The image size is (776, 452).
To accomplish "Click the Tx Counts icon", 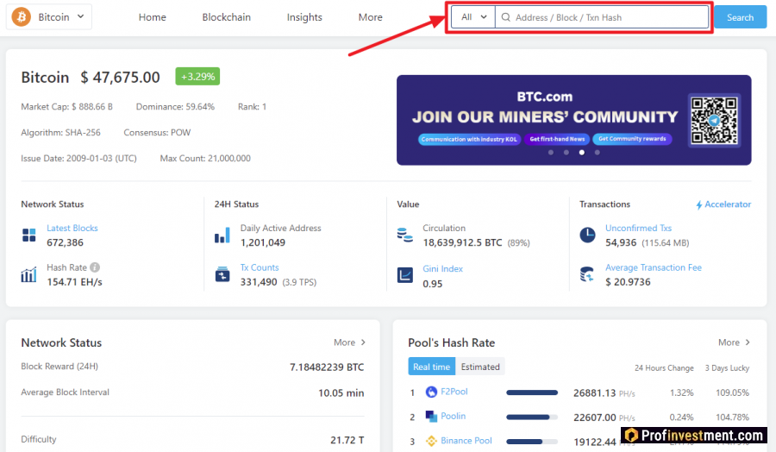I will click(x=222, y=273).
